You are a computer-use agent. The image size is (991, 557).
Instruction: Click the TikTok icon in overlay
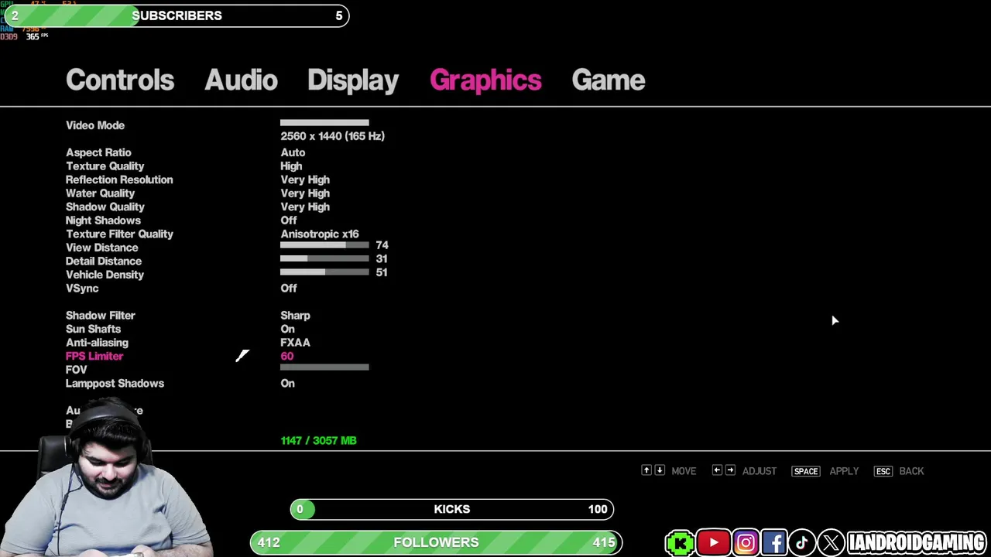coord(802,543)
